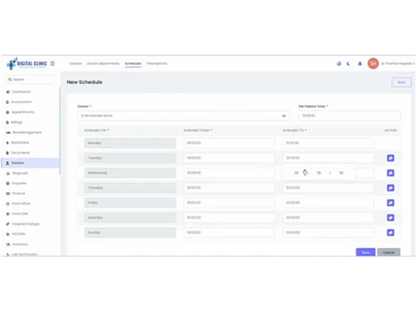Image resolution: width=416 pixels, height=312 pixels.
Task: Click the Per Patient Time field
Action: coord(349,116)
